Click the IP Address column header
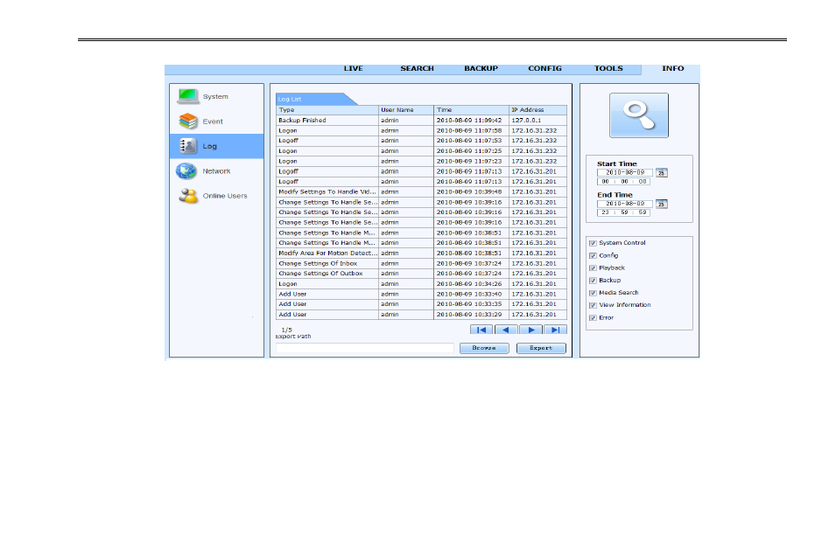The image size is (836, 556). point(538,109)
